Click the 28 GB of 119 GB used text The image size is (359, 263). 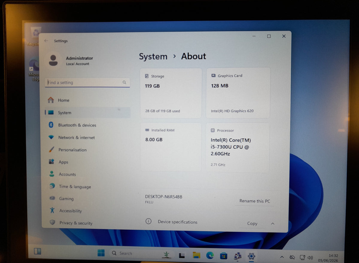[x=163, y=111]
